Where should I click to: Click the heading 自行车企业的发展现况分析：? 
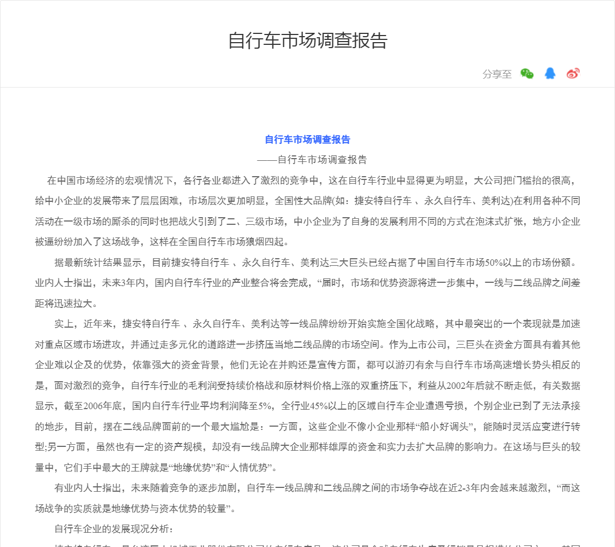click(114, 528)
